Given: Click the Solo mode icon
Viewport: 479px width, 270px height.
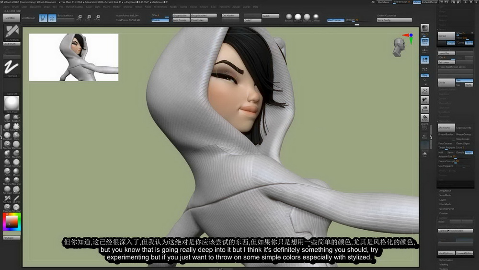Looking at the screenshot, I should tap(424, 155).
